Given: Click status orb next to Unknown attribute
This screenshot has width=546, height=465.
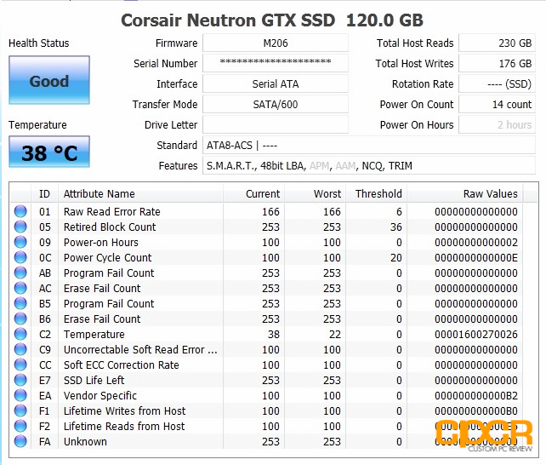Looking at the screenshot, I should (20, 441).
